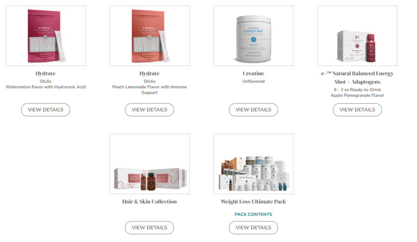Click the Hair & Skin Collection title

149,202
